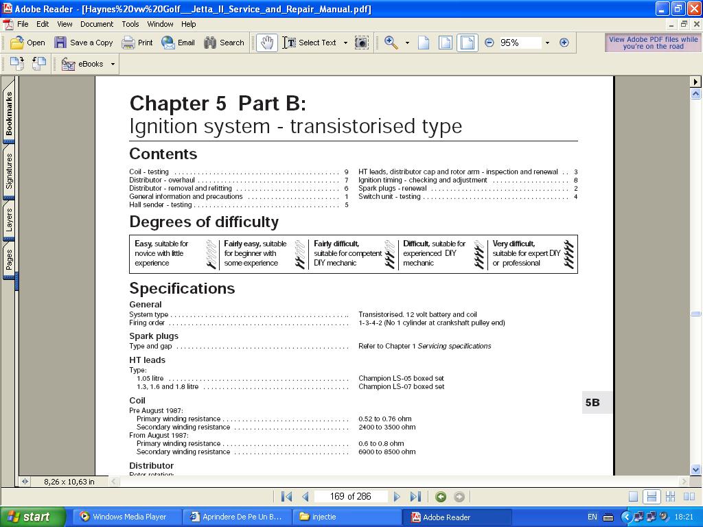Screen dimensions: 703x527
Task: Click the Adobe PDF document icon in menu bar
Action: point(8,24)
